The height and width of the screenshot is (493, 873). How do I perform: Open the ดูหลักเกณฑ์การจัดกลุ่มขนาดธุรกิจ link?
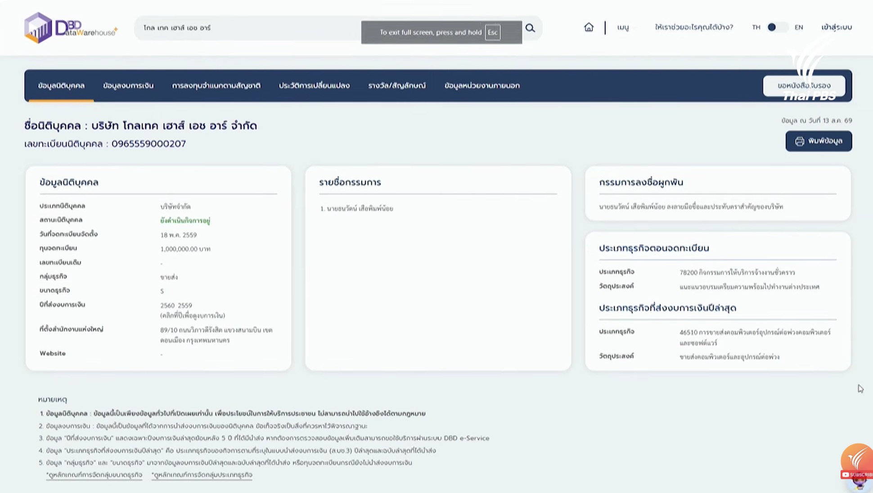tap(94, 475)
